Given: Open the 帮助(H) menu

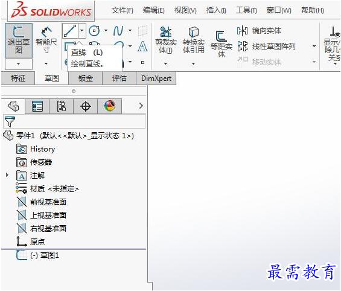Looking at the screenshot, I should coord(313,10).
